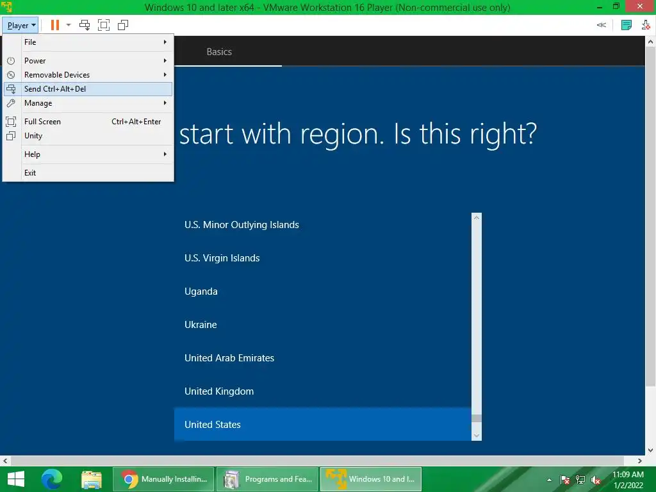Open File Explorer from taskbar
Image resolution: width=656 pixels, height=492 pixels.
pyautogui.click(x=92, y=479)
